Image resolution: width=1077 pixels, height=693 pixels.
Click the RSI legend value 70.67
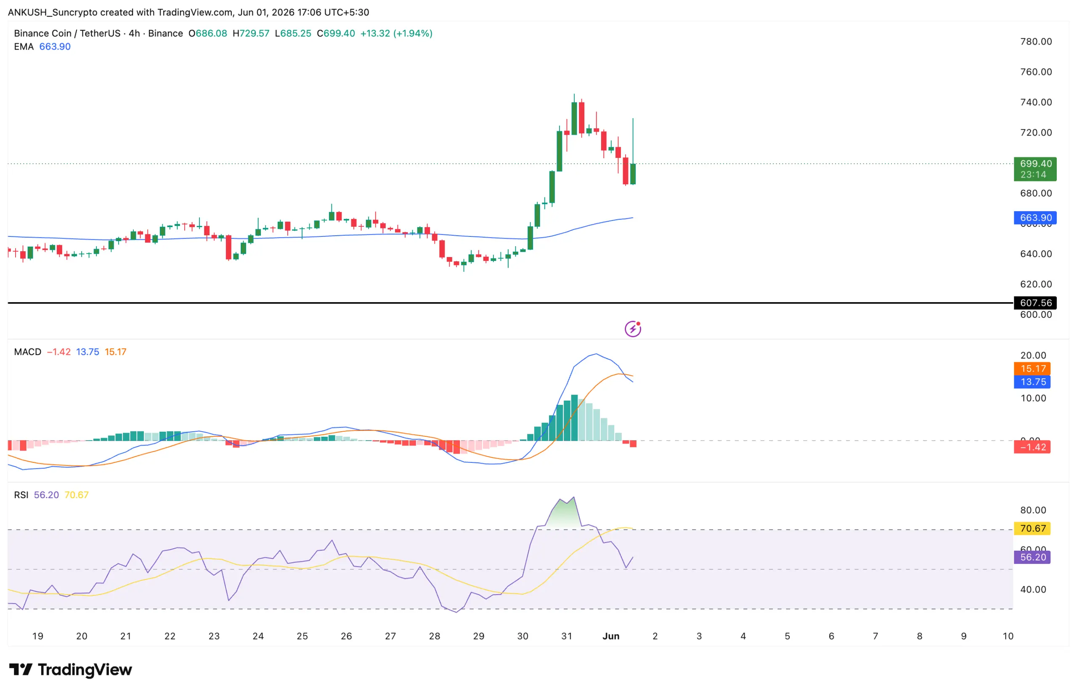click(77, 495)
